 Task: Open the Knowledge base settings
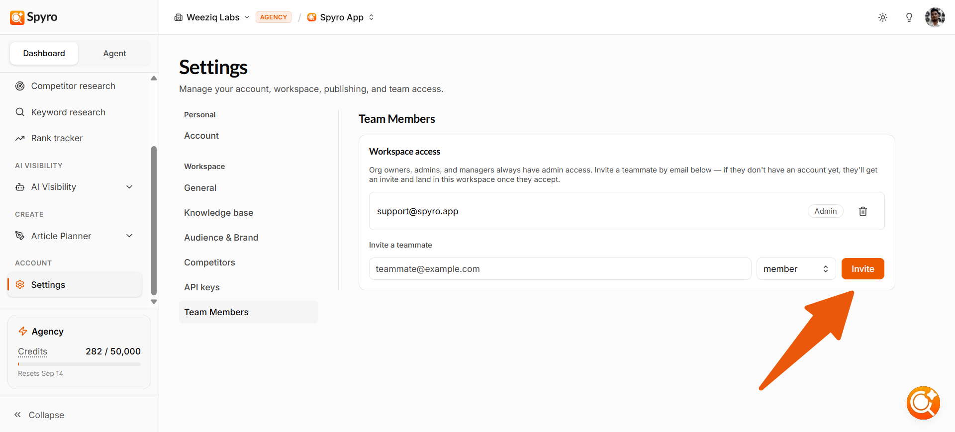coord(218,213)
